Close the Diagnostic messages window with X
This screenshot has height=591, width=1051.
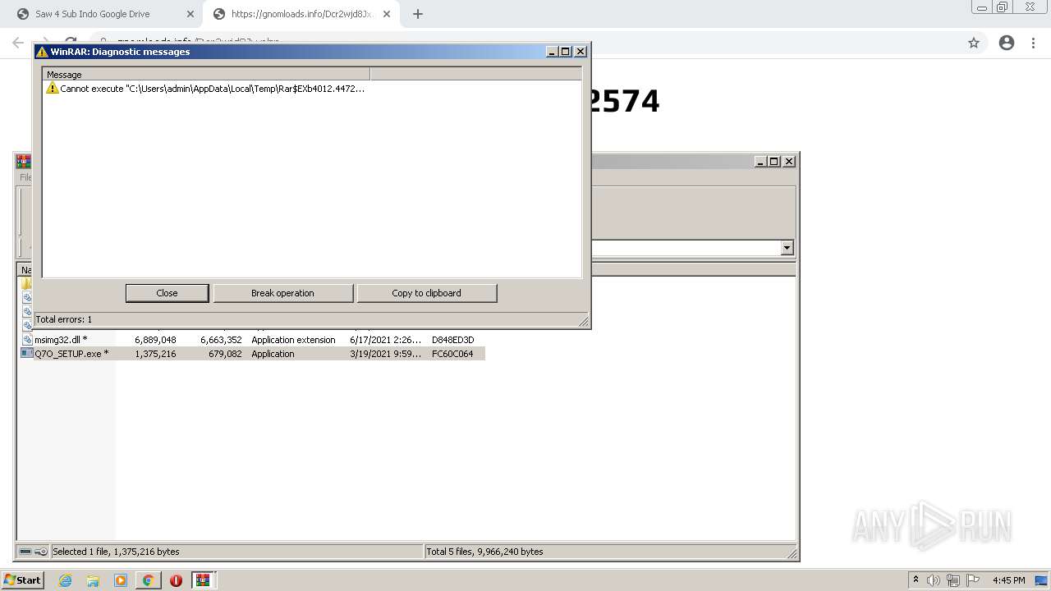[x=581, y=52]
